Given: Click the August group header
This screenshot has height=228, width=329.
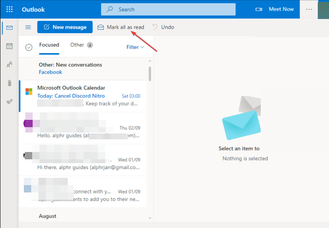Looking at the screenshot, I should pyautogui.click(x=47, y=216).
